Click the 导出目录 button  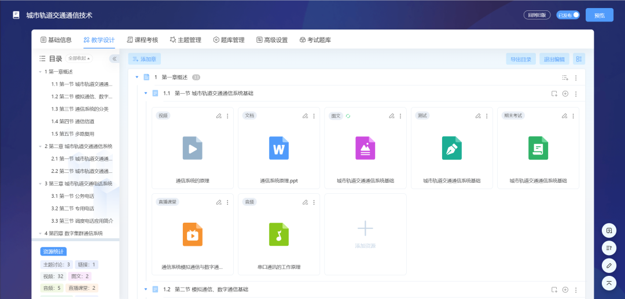pyautogui.click(x=521, y=60)
